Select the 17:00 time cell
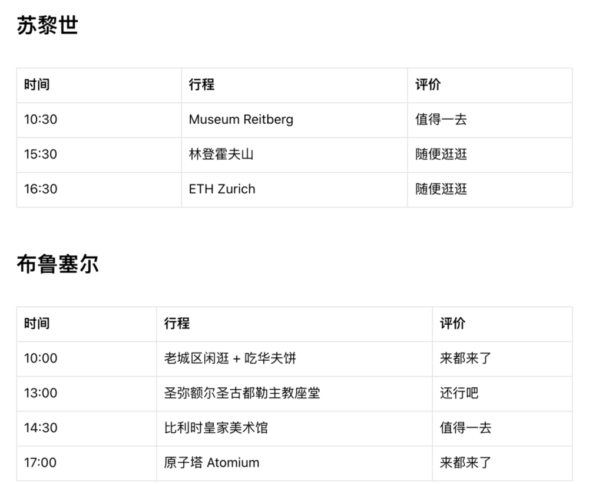 41,463
